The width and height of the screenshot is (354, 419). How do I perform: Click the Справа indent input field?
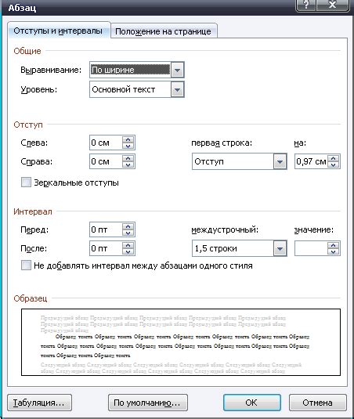pos(106,161)
